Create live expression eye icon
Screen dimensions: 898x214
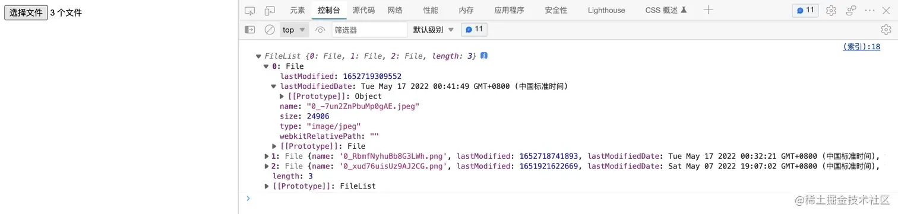(320, 30)
